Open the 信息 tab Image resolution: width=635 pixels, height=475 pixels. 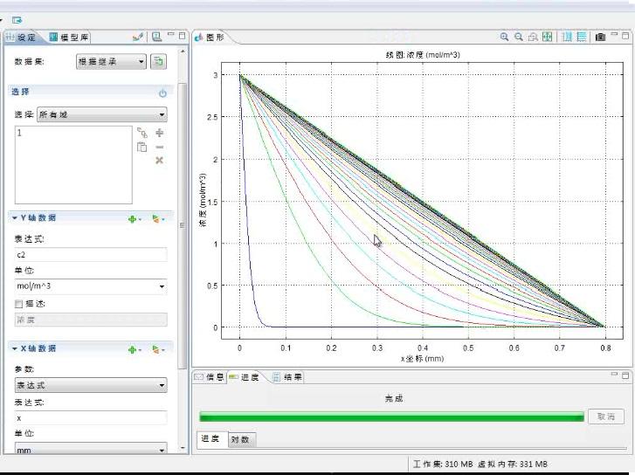point(210,377)
